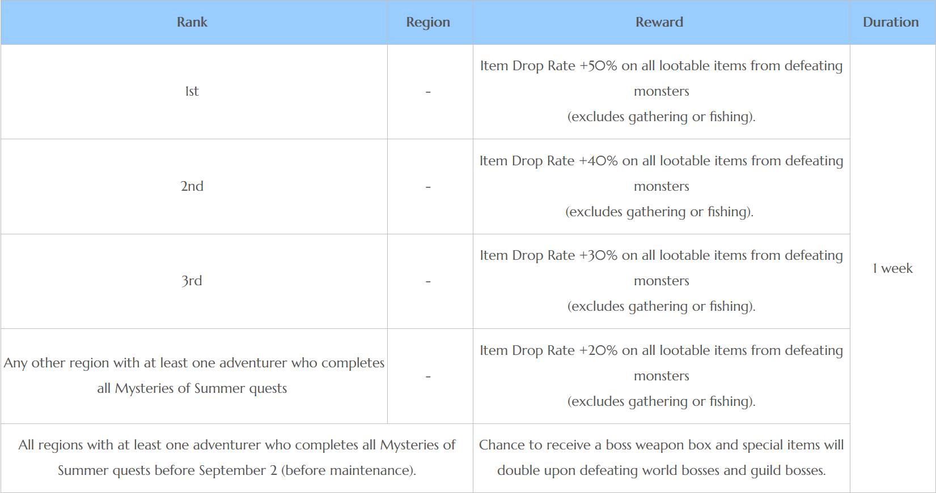Click the Duration column header
Viewport: 936px width, 493px height.
pyautogui.click(x=891, y=22)
